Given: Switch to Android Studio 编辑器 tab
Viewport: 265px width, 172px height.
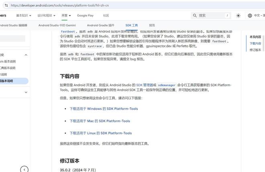Looking at the screenshot, I should [14, 25].
